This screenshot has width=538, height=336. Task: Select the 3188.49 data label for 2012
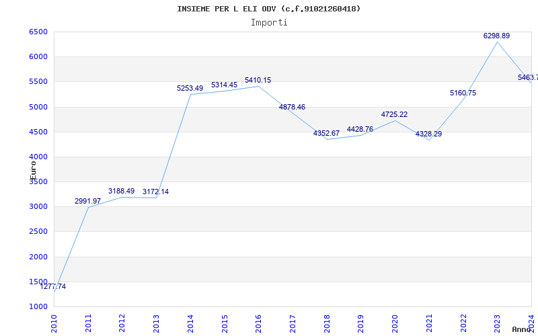coord(121,191)
